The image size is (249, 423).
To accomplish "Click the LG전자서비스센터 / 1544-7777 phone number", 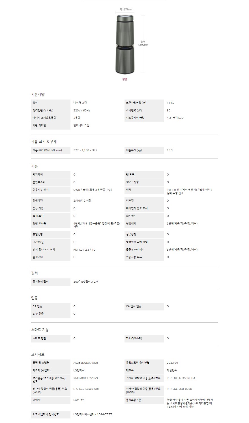I will (x=93, y=414).
